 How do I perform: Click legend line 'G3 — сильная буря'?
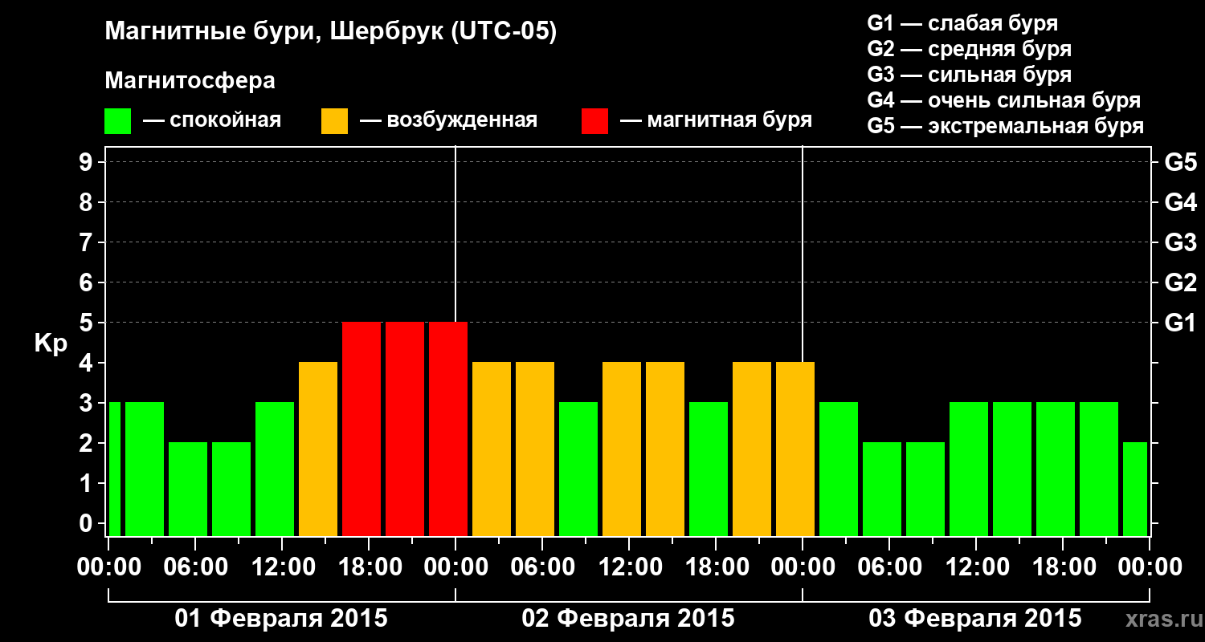coord(969,75)
